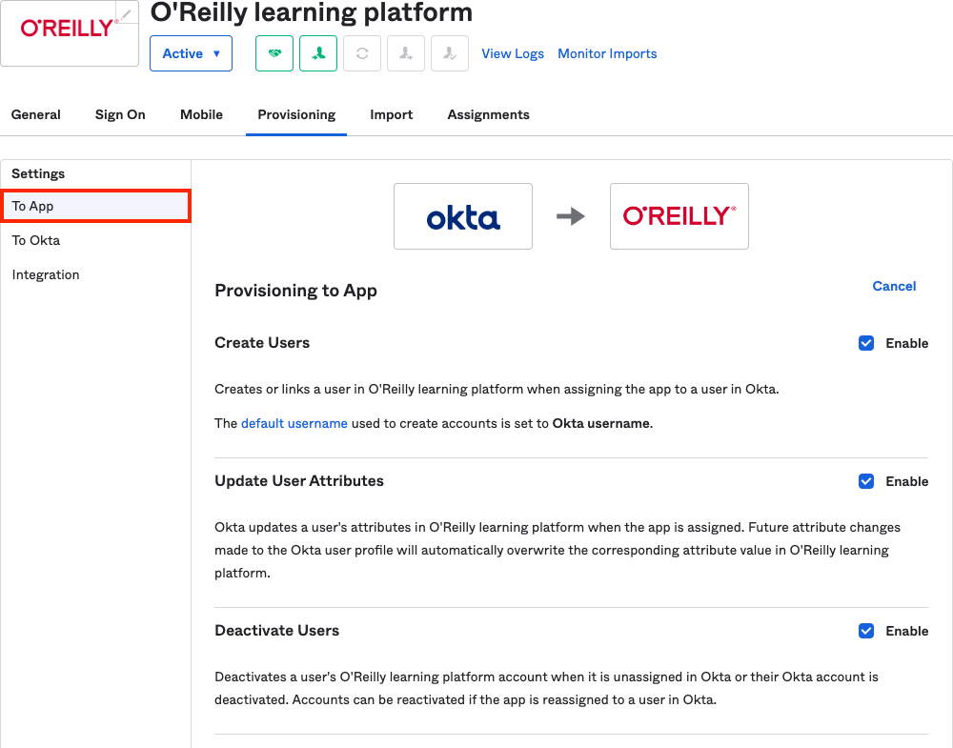Viewport: 953px width, 748px height.
Task: Click the Update User Attributes heading
Action: pos(299,480)
